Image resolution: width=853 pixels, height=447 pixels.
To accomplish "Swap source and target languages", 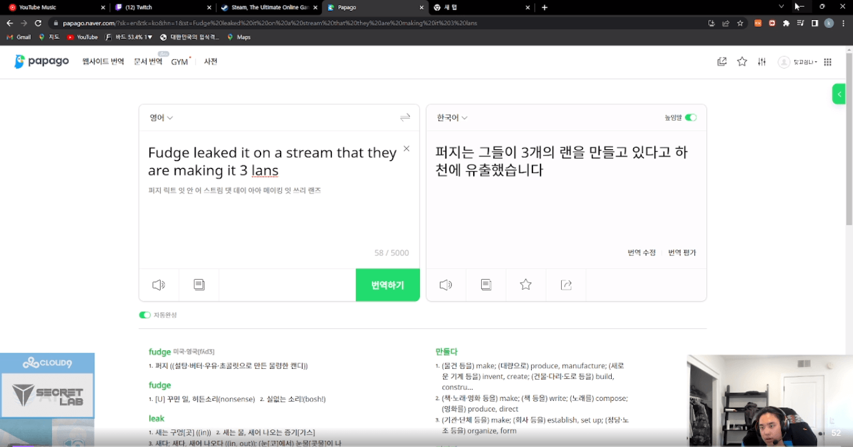I will 405,117.
